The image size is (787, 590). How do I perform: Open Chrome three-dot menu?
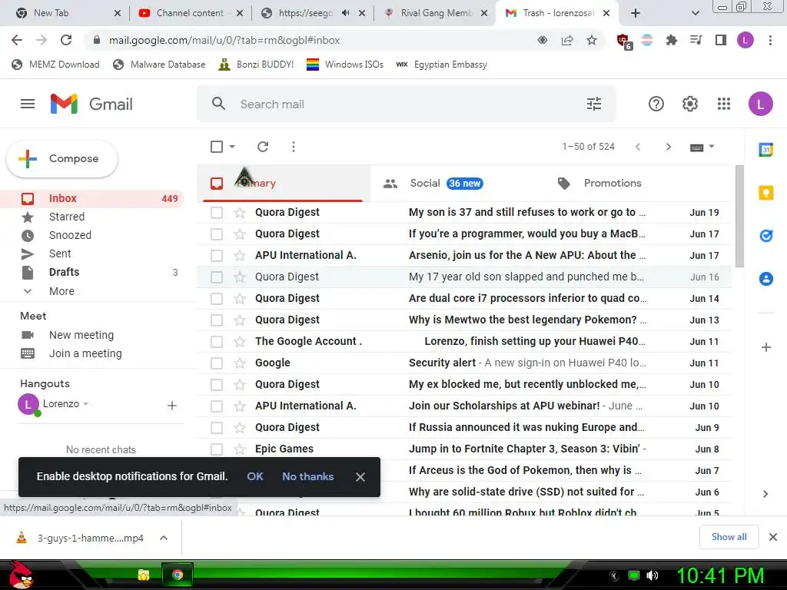click(770, 40)
